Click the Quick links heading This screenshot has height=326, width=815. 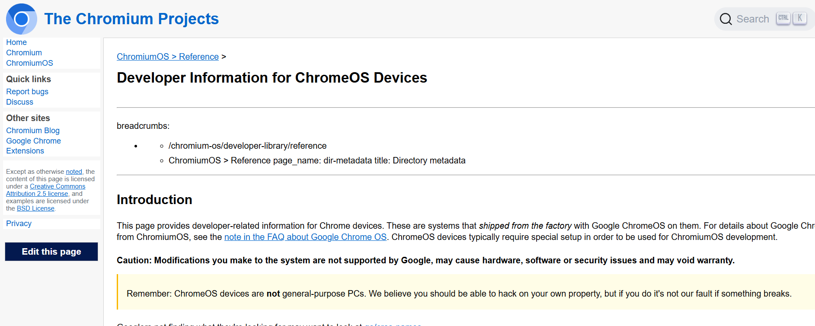tap(29, 79)
